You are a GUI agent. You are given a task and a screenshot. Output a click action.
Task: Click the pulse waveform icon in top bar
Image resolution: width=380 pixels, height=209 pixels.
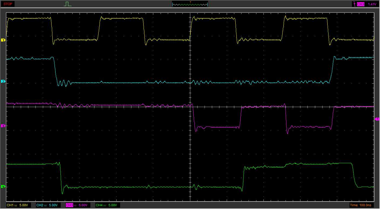(68, 4)
